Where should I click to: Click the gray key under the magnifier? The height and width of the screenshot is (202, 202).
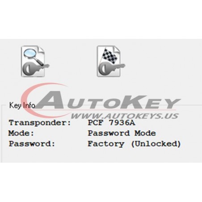click(x=36, y=69)
